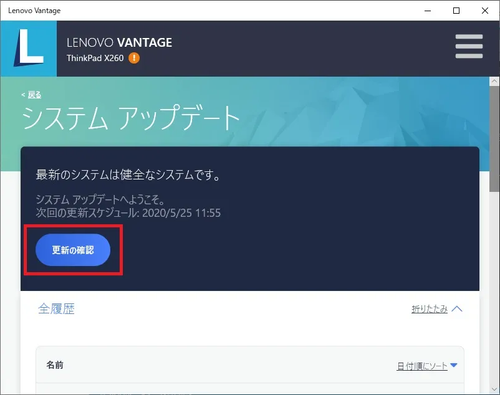Viewport: 500px width, 395px height.
Task: Go back with the 戻る link
Action: click(x=34, y=95)
